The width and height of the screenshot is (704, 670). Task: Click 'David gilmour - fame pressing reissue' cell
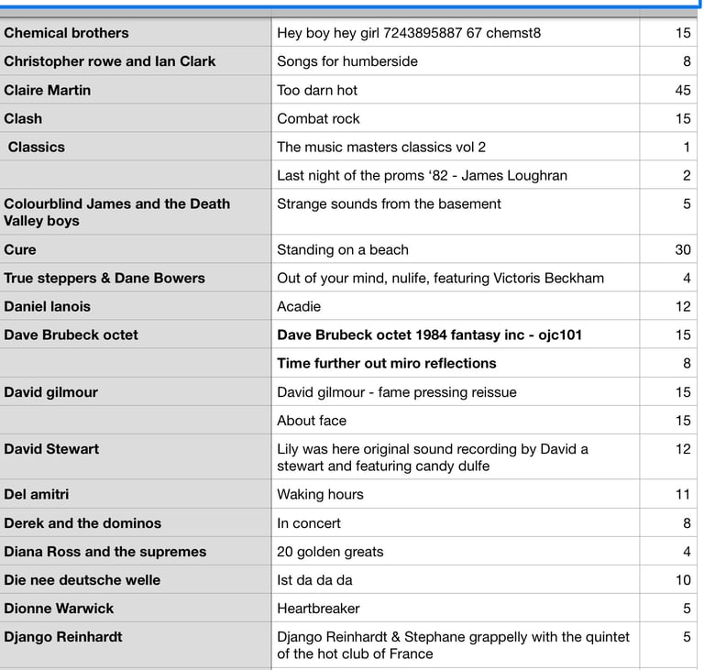click(x=456, y=391)
